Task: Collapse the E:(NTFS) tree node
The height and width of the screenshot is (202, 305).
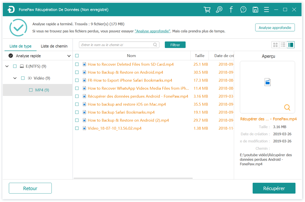Action: tap(7, 66)
